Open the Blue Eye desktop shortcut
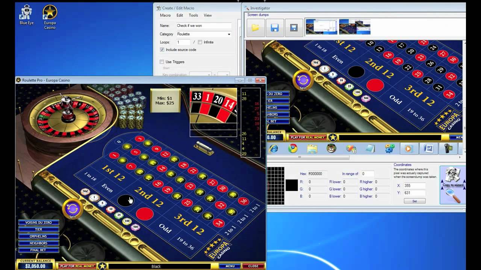The image size is (481, 270). tap(26, 15)
